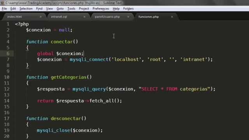Image resolution: width=249 pixels, height=140 pixels.
Task: Click fetch_all() on line 14
Action: point(104,101)
